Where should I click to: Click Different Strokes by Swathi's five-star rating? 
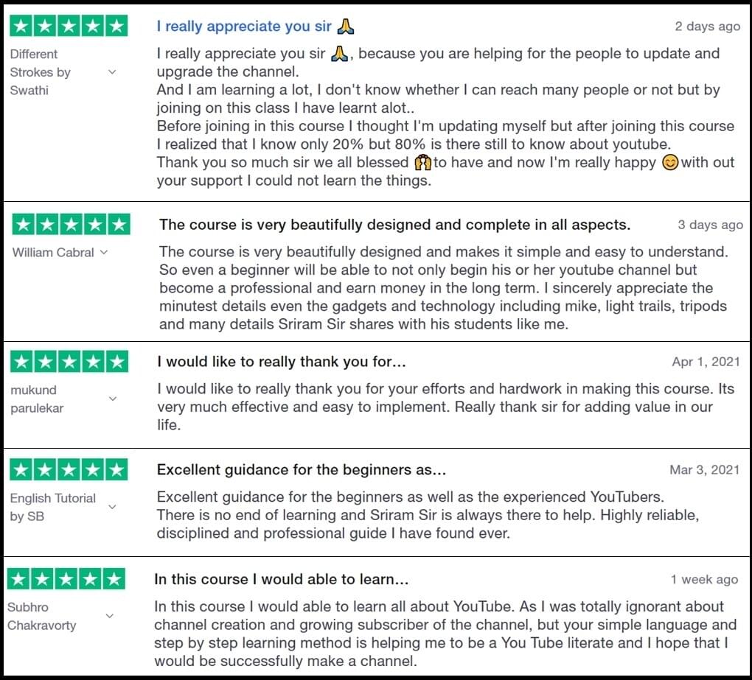(69, 26)
